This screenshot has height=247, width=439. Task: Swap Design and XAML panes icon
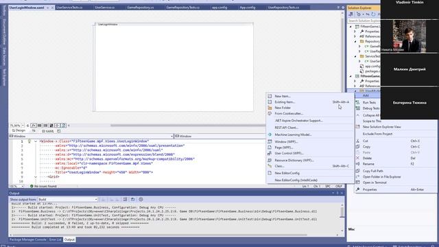pos(34,131)
